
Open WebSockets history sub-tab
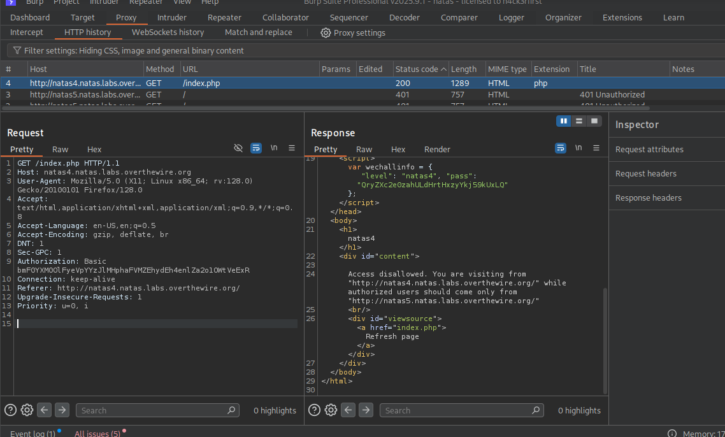pyautogui.click(x=168, y=32)
